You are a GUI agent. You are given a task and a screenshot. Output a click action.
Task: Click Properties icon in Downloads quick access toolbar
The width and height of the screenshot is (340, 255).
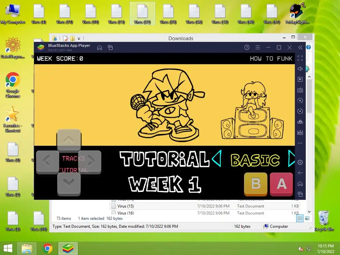pyautogui.click(x=65, y=39)
